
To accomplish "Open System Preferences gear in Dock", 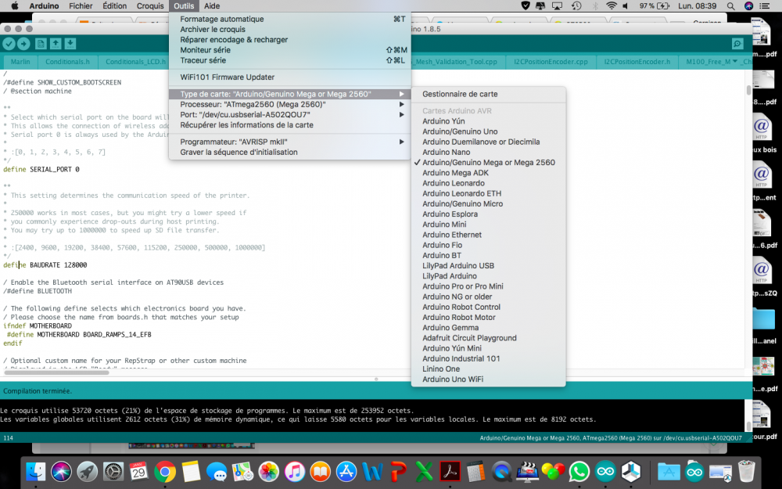I will coord(113,472).
